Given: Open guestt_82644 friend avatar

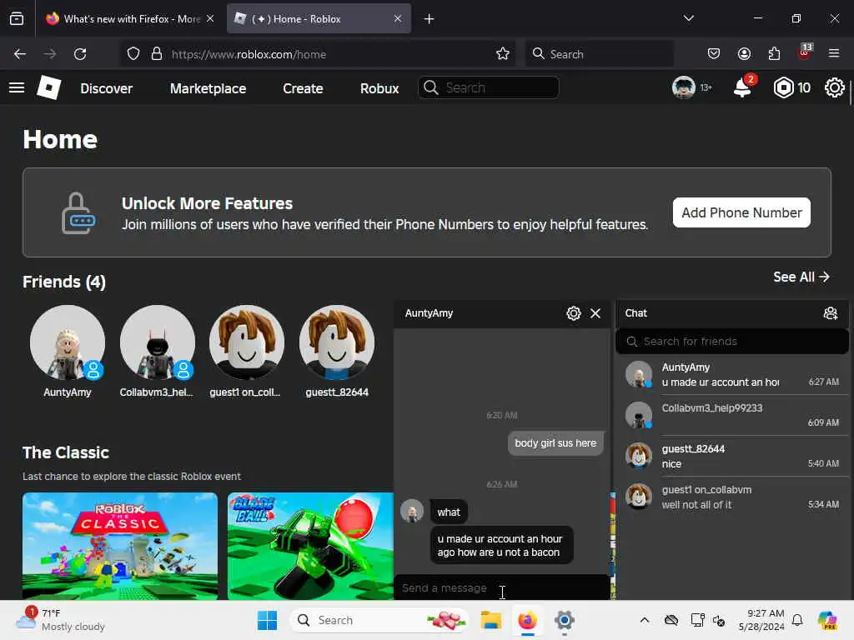Looking at the screenshot, I should coord(337,342).
